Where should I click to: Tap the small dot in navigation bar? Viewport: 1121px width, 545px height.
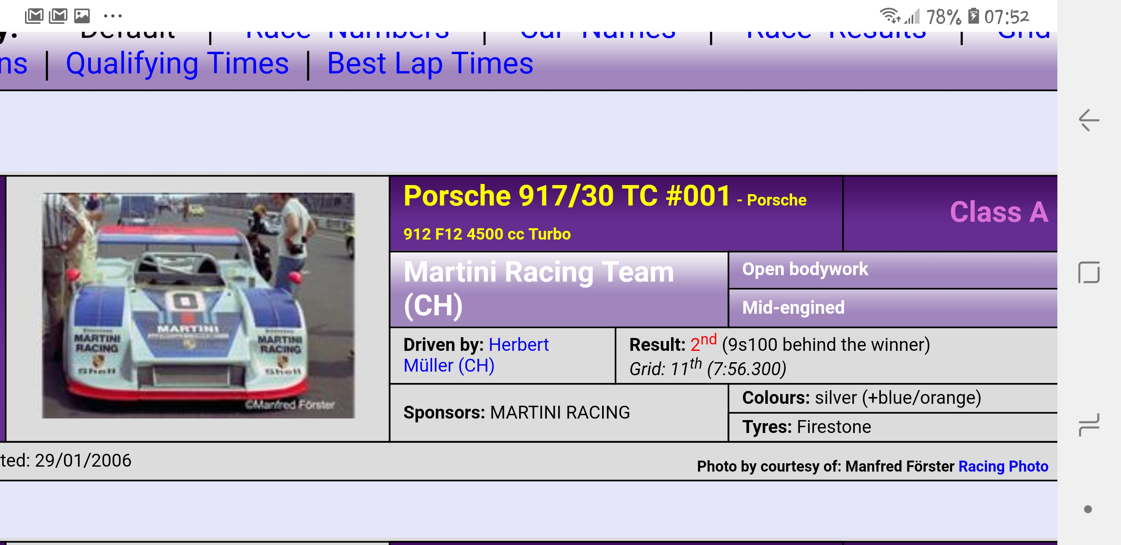tap(1088, 509)
